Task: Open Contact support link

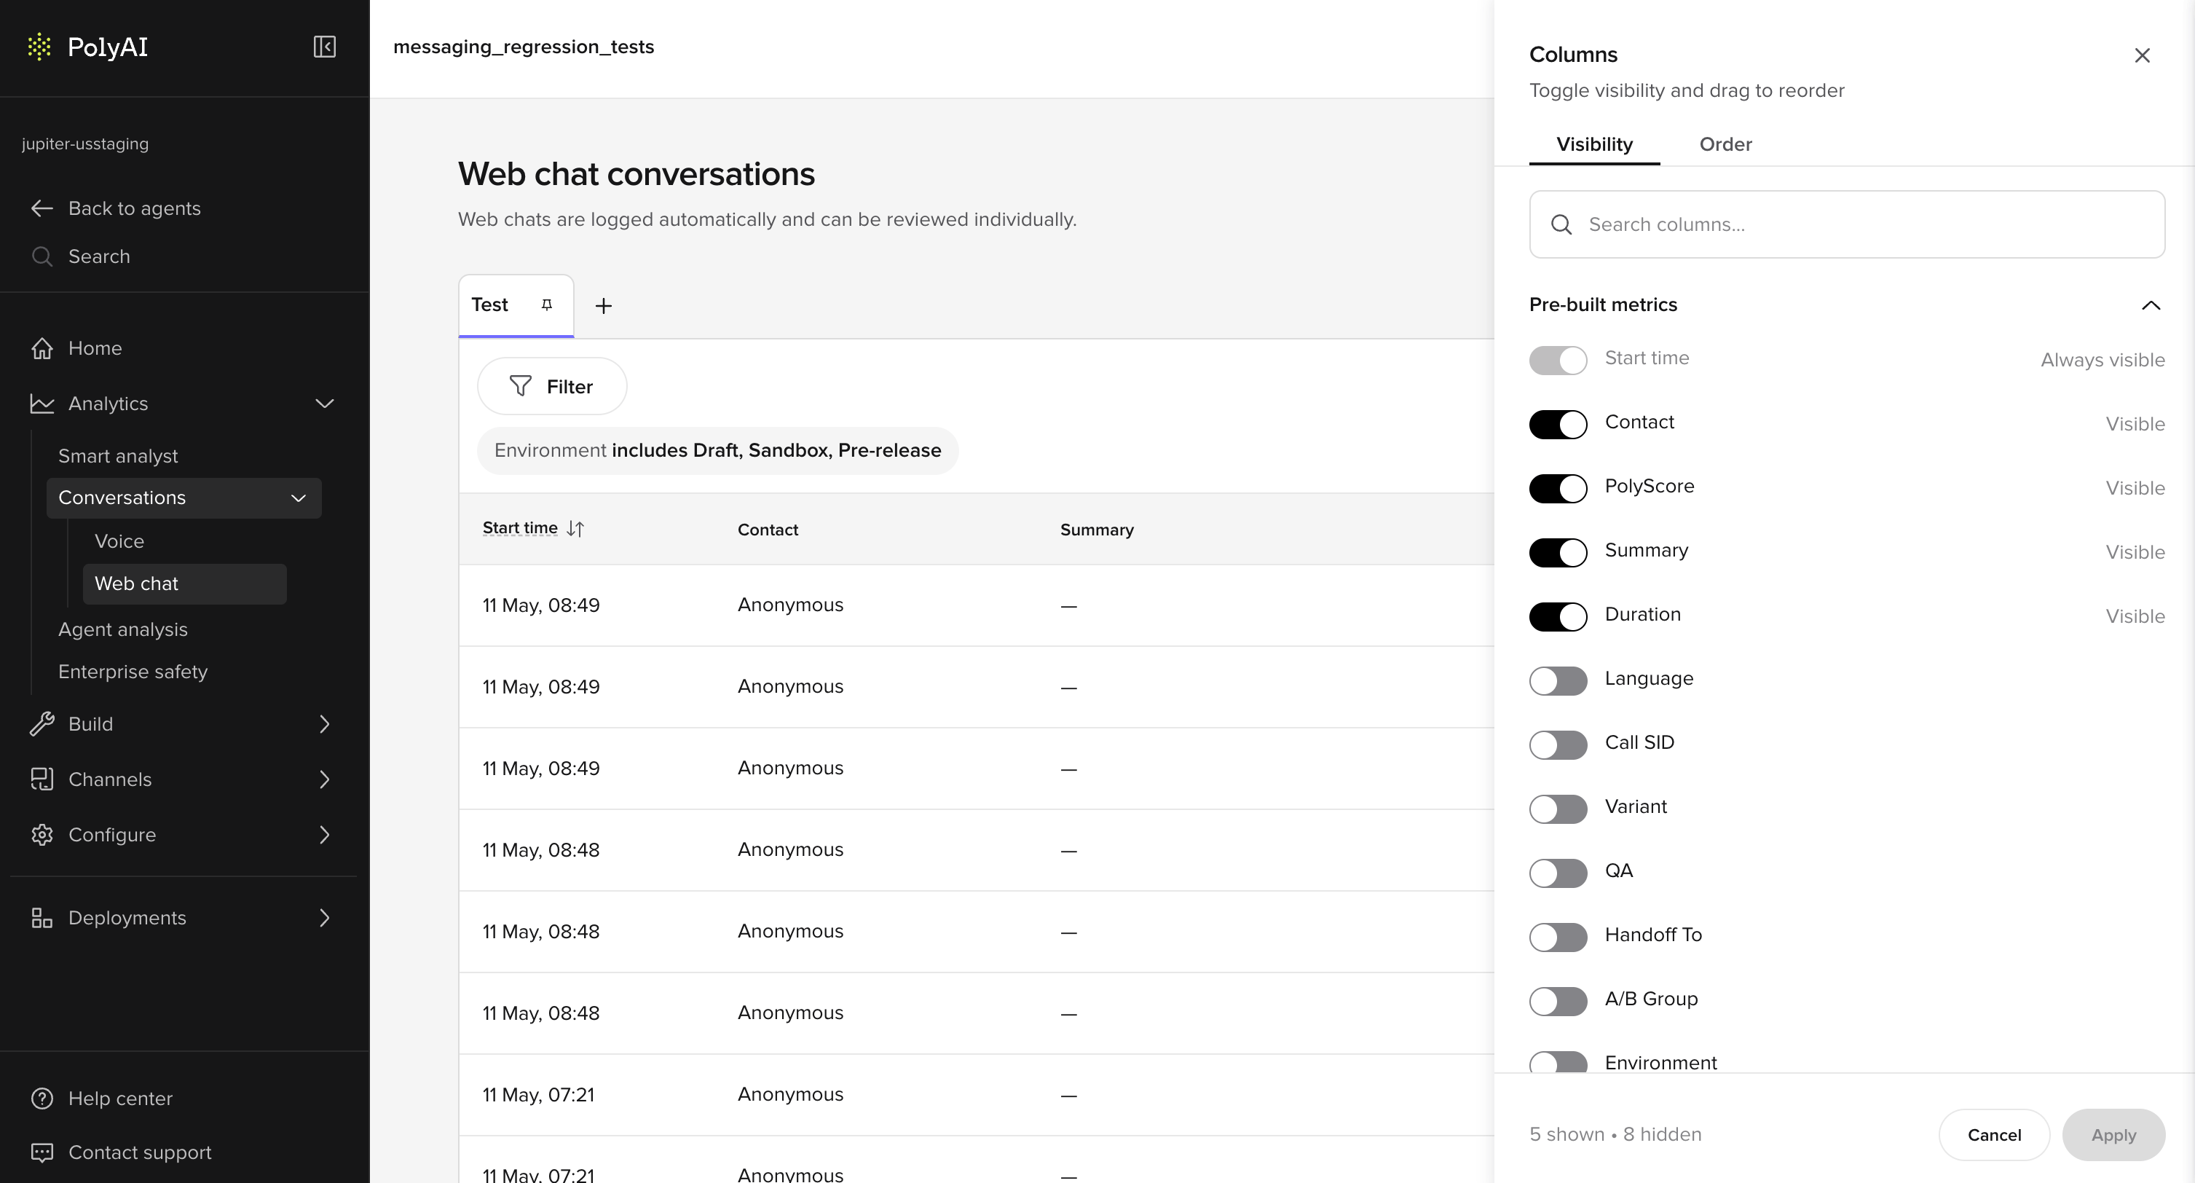Action: [x=140, y=1152]
